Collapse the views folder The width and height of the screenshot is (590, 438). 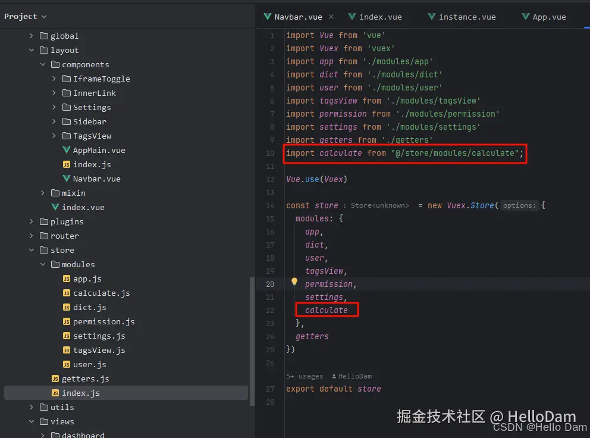[32, 421]
